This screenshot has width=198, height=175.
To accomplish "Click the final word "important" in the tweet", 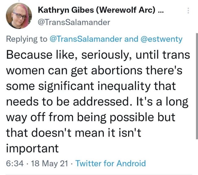I will [x=32, y=148].
